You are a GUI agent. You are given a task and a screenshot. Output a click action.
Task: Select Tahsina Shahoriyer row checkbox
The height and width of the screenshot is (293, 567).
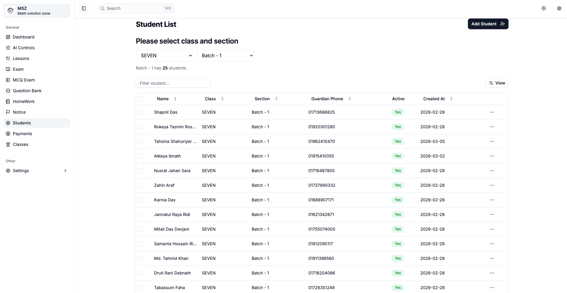pyautogui.click(x=141, y=141)
